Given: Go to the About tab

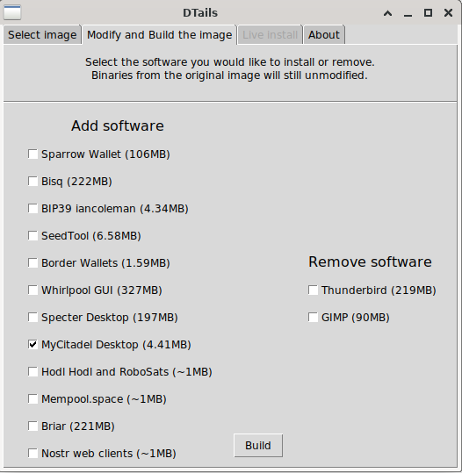Looking at the screenshot, I should [324, 35].
